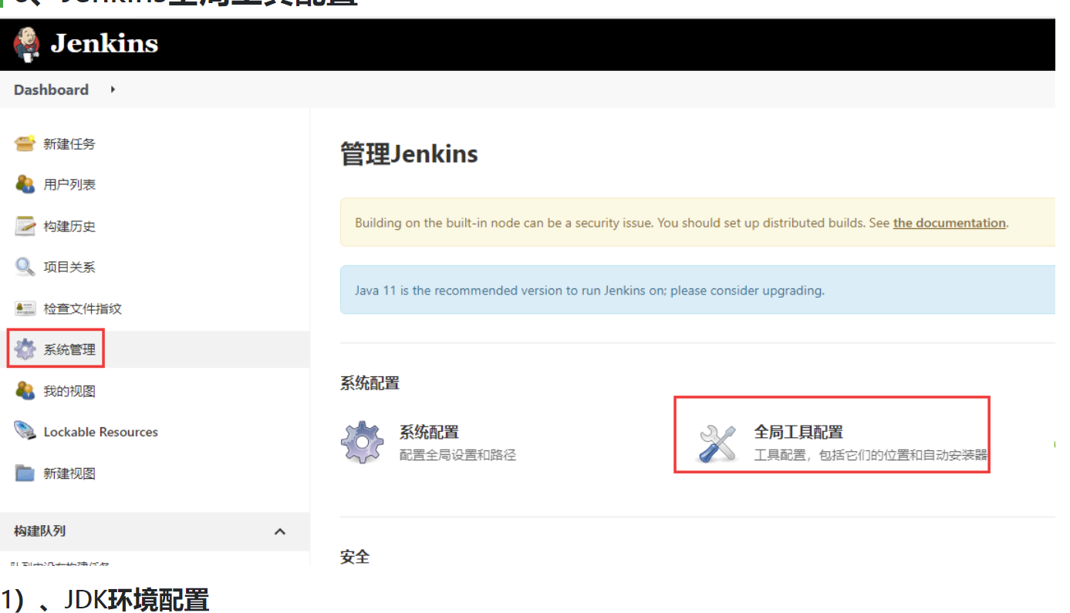Click the Lockable Resources drive icon
1070x613 pixels.
[25, 432]
